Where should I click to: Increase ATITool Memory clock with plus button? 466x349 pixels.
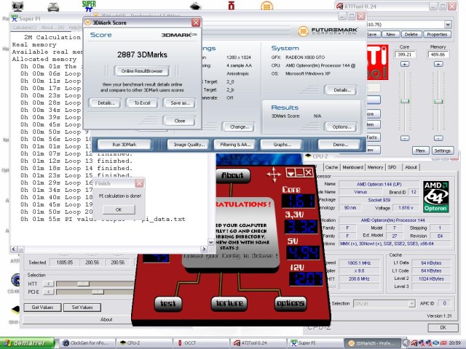coord(438,64)
